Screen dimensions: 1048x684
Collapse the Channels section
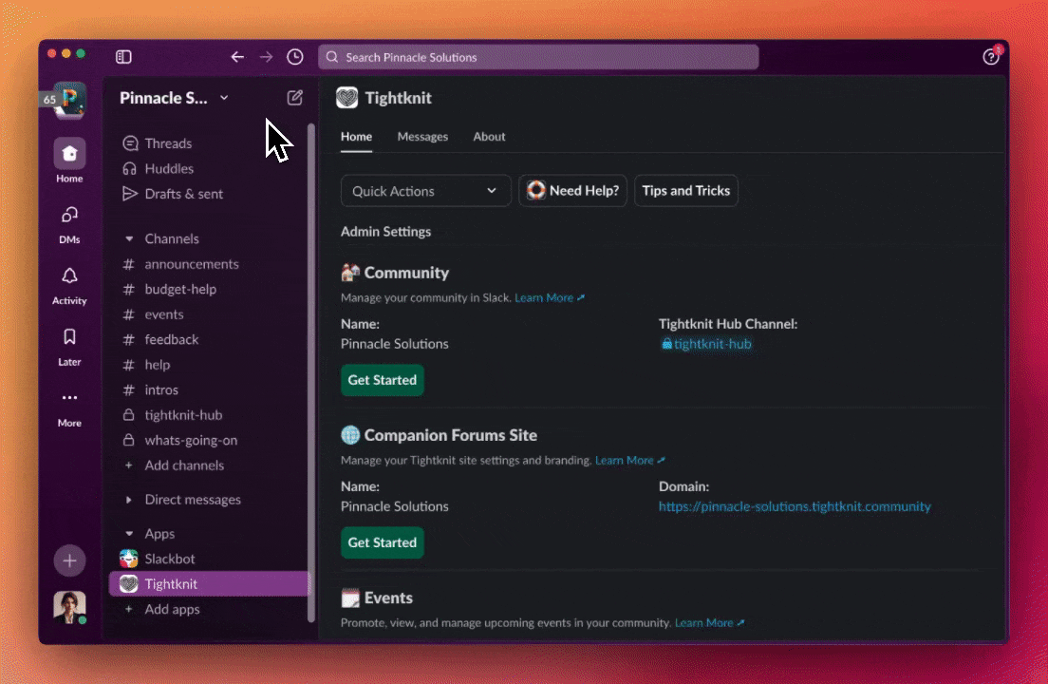tap(129, 238)
